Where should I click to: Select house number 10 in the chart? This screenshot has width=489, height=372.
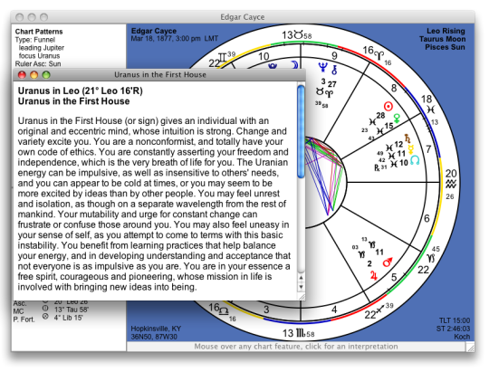coord(264,56)
